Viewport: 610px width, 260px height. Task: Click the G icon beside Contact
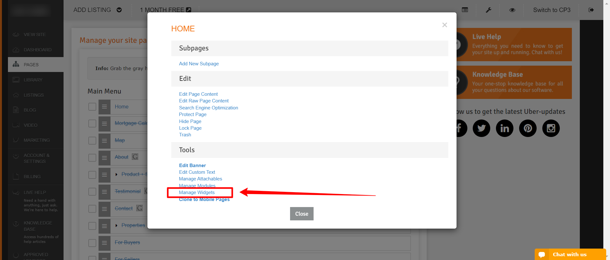click(x=139, y=208)
